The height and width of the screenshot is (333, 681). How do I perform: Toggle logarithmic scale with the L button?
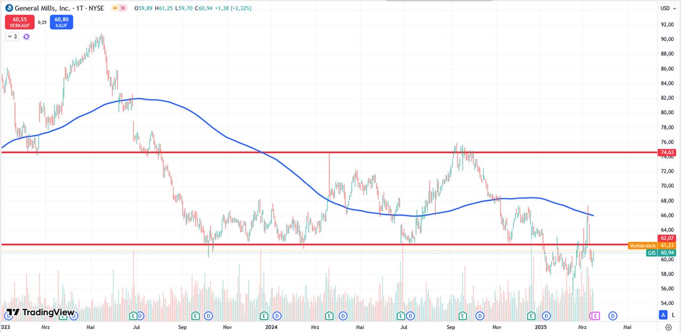674,315
